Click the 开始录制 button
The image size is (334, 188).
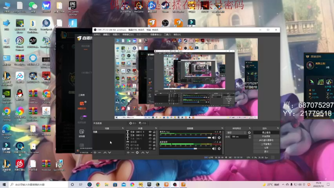(x=266, y=137)
